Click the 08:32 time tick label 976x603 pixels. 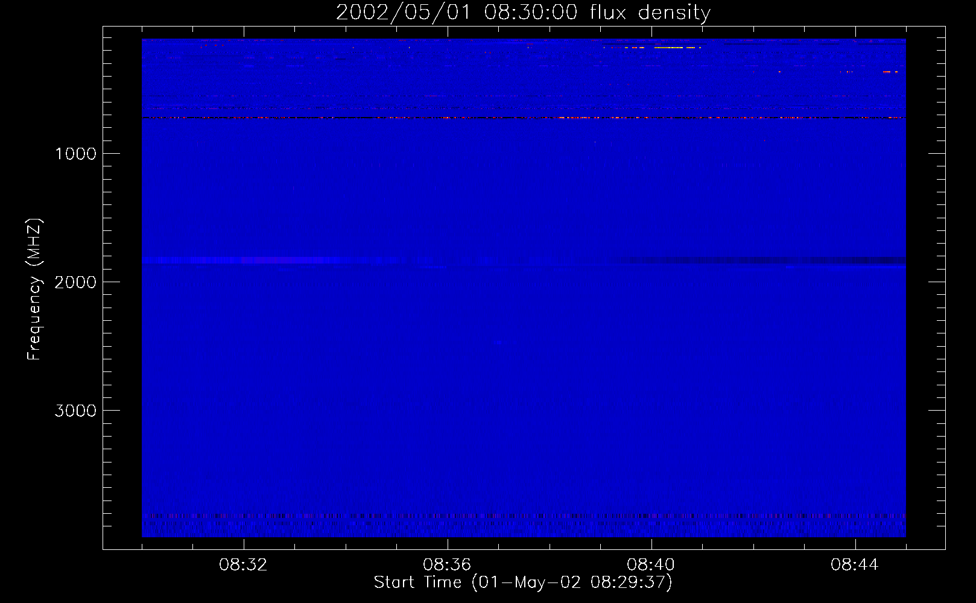pos(244,565)
